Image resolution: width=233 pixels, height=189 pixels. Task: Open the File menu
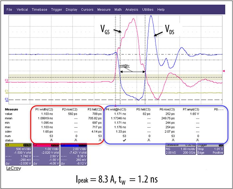pos(9,10)
